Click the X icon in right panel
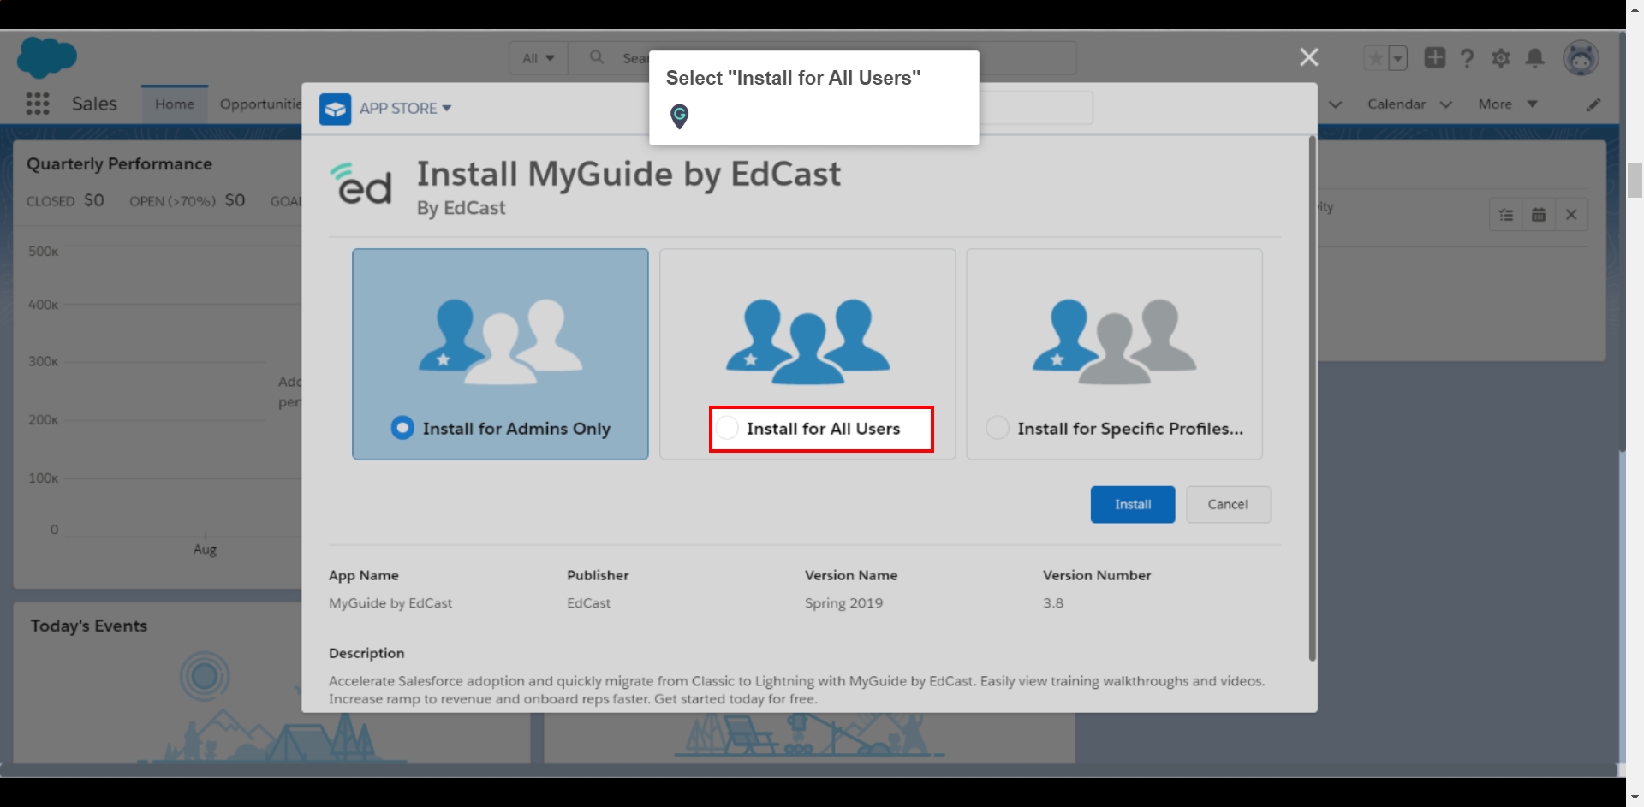 (x=1571, y=215)
